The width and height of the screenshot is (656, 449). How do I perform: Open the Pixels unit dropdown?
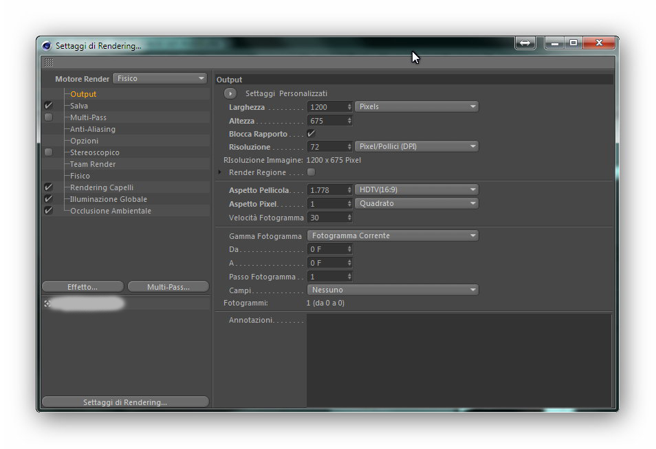417,106
